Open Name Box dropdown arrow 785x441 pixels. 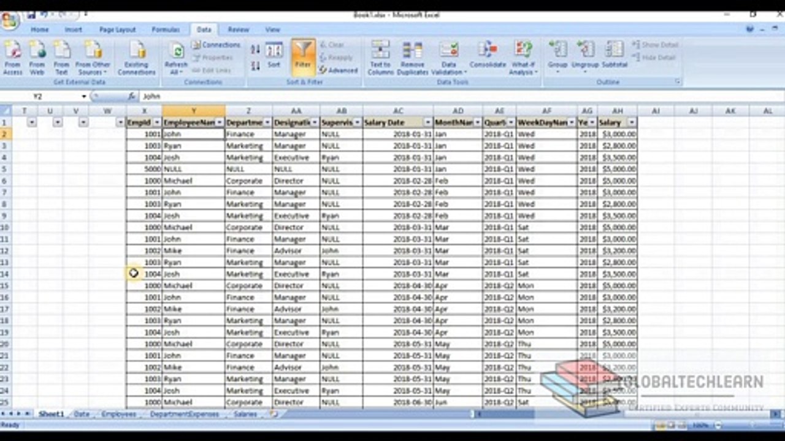(x=84, y=97)
